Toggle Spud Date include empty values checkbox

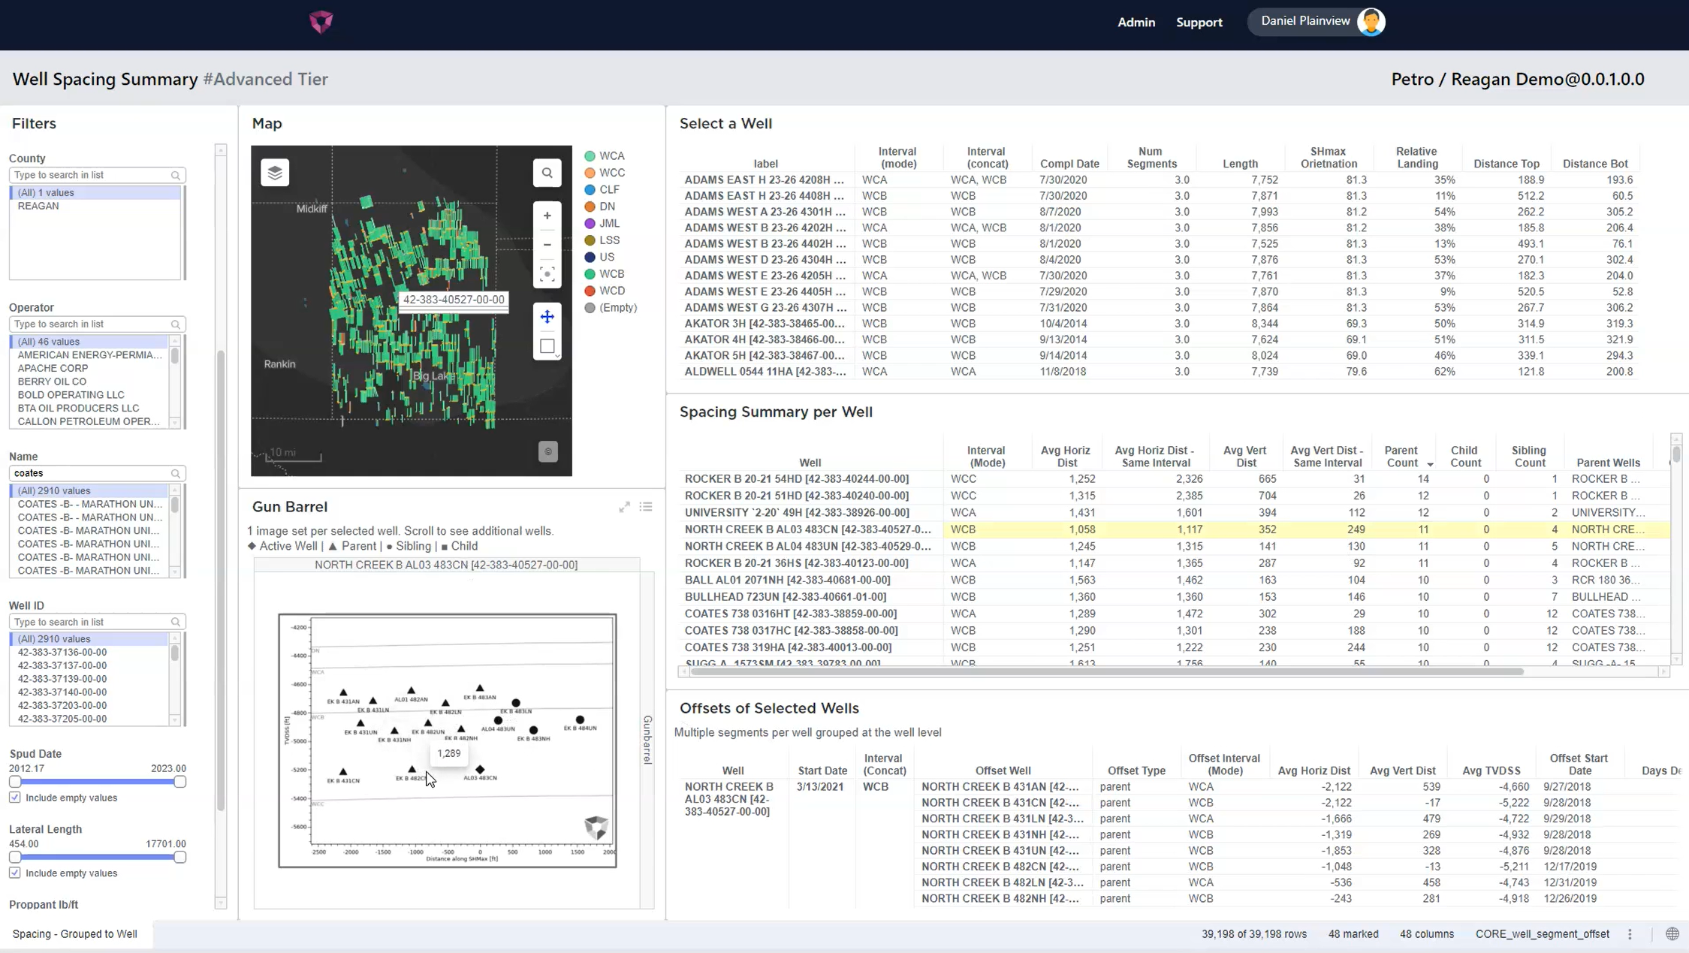pyautogui.click(x=15, y=798)
